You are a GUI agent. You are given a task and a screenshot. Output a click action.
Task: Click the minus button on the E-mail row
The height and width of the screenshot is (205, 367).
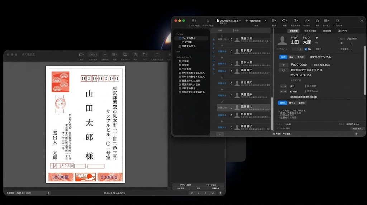(281, 91)
